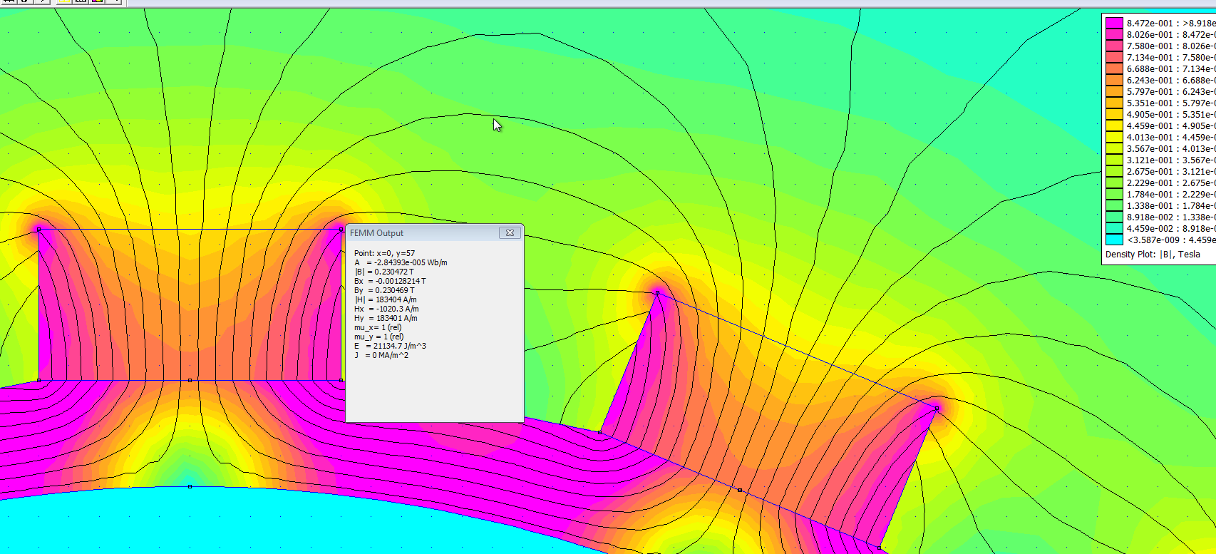
Task: Select the 'A = -2.84393e-005 Wb/m' value
Action: [401, 262]
